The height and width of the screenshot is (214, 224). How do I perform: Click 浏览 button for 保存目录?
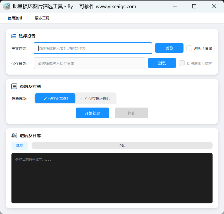(162, 63)
